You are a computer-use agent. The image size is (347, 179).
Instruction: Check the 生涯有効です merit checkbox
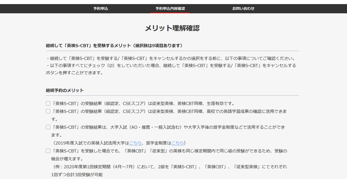tap(48, 104)
